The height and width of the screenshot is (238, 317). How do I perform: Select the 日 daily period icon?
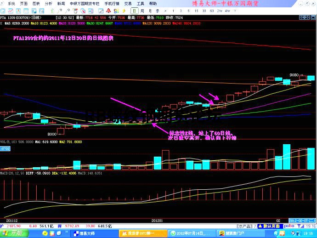tap(134, 11)
